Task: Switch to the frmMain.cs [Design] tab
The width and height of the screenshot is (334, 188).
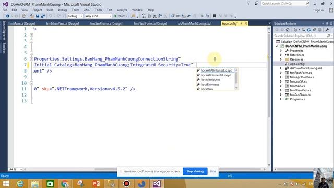Action: (21, 23)
